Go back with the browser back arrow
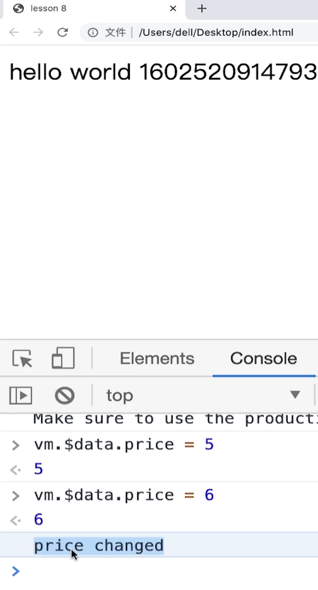The height and width of the screenshot is (590, 318). coord(14,32)
